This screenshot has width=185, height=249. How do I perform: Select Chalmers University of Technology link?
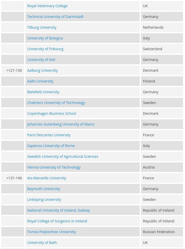pyautogui.click(x=56, y=103)
